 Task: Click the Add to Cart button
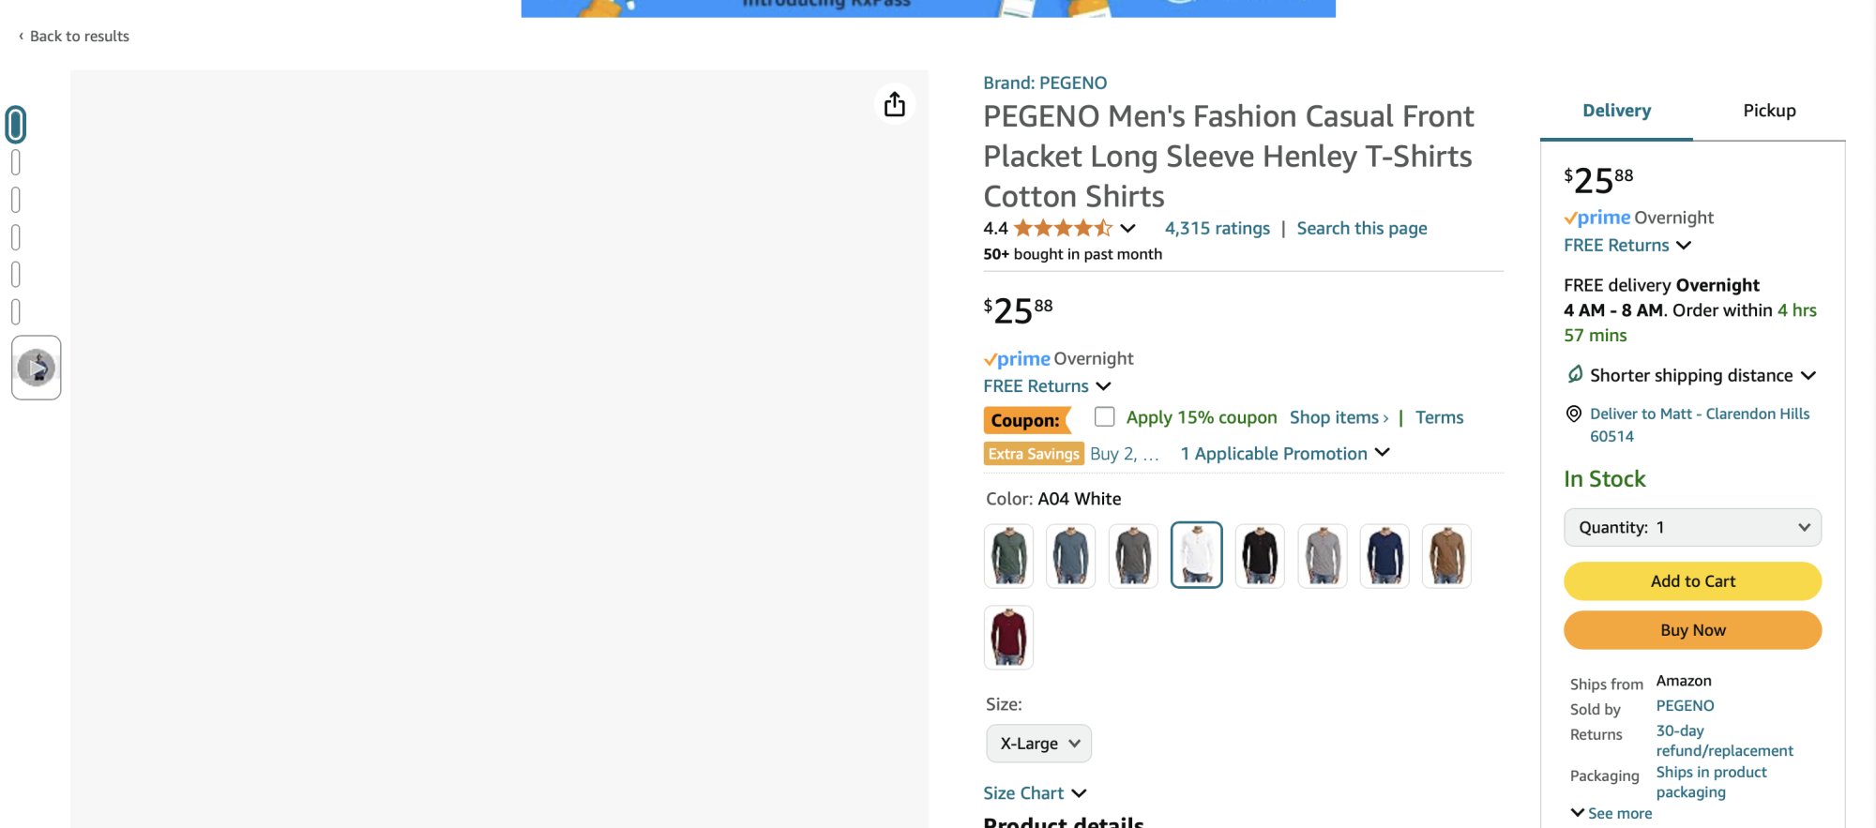click(1692, 580)
